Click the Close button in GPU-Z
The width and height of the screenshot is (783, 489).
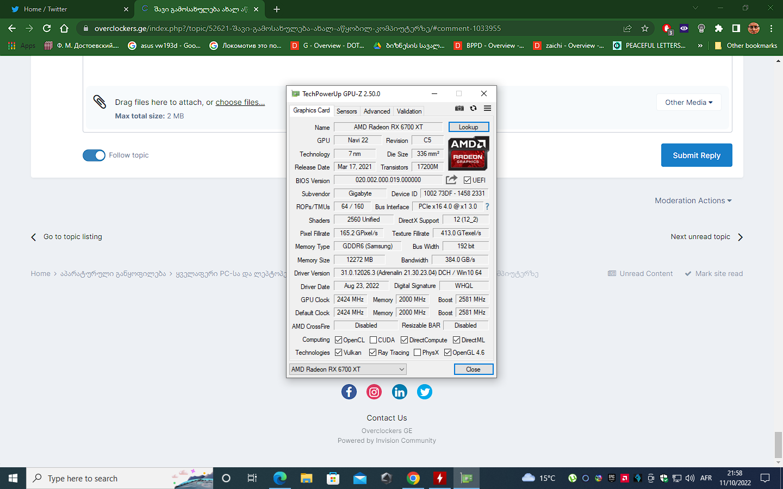coord(473,369)
